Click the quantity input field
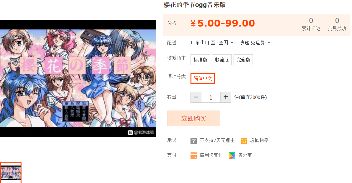The width and height of the screenshot is (352, 183). [x=211, y=97]
